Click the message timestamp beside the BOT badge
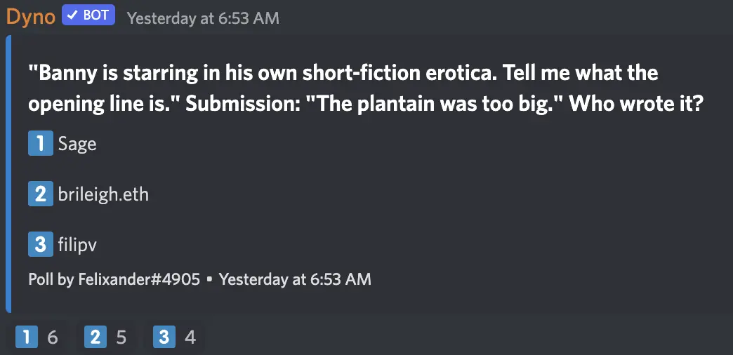The width and height of the screenshot is (733, 355). click(x=203, y=18)
